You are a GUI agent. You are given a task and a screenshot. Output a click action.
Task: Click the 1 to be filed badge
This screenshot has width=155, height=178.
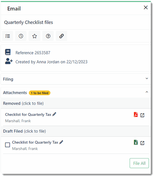point(40,93)
